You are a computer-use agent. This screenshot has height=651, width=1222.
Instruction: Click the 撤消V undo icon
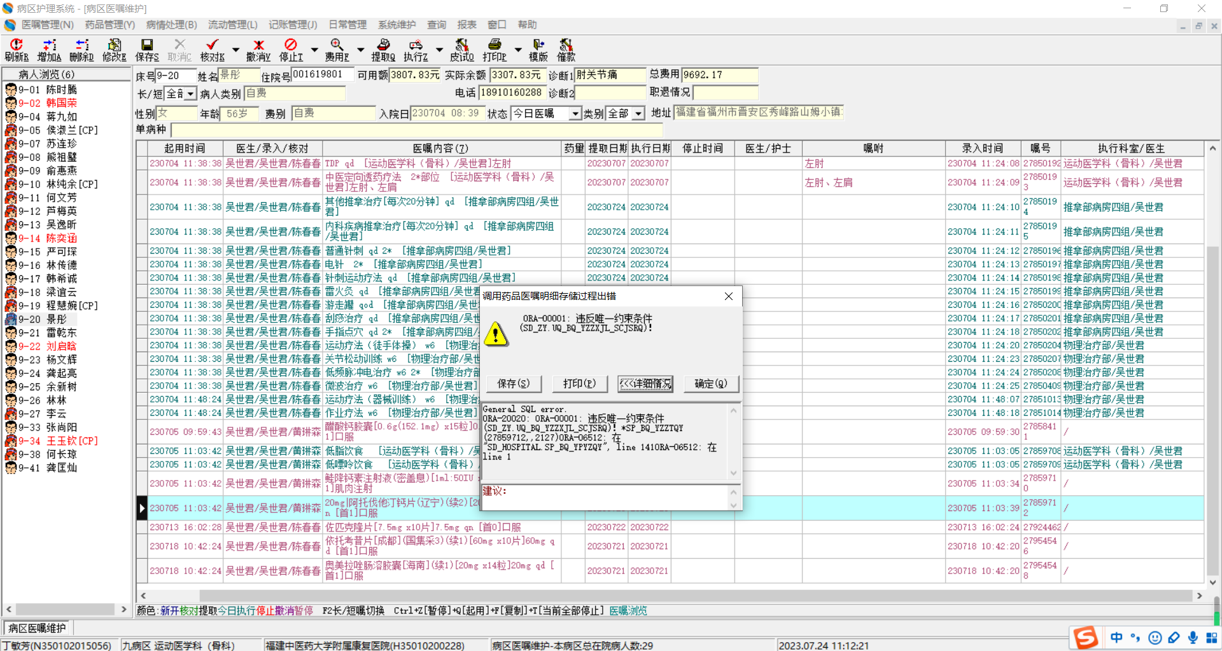coord(258,50)
